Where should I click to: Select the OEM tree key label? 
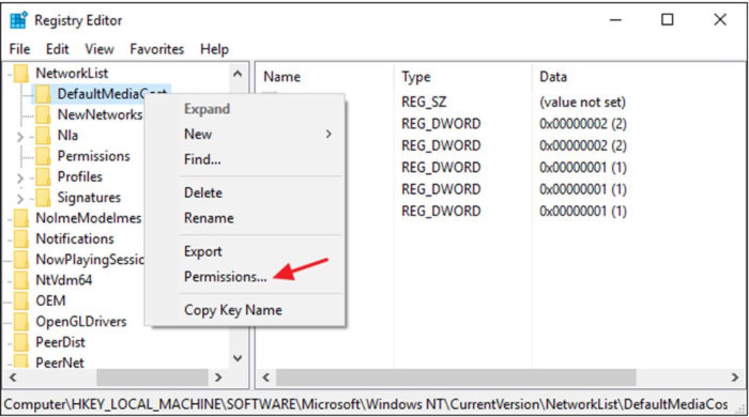(x=50, y=301)
